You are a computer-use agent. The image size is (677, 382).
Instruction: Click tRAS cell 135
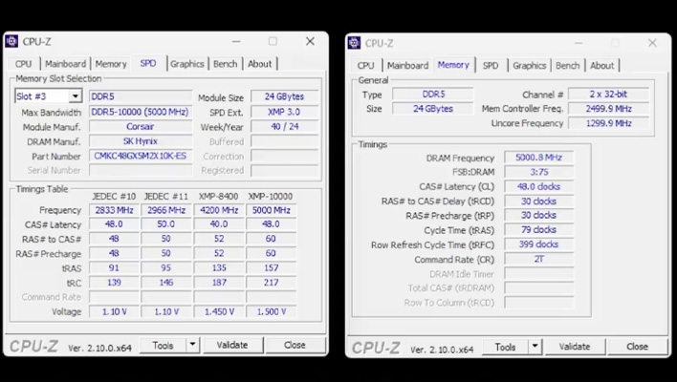point(219,267)
